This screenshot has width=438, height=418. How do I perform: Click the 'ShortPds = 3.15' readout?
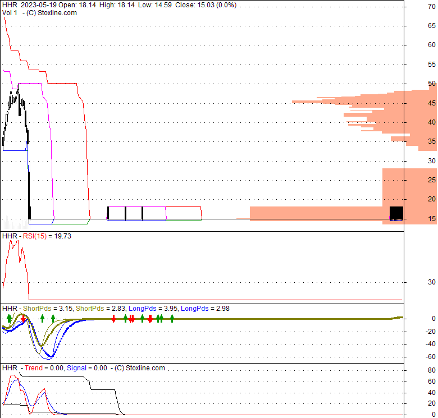click(48, 309)
